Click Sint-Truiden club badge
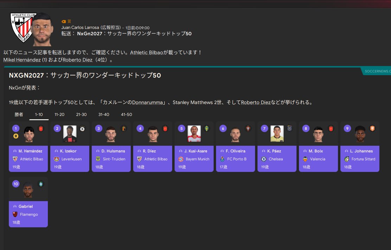Image resolution: width=391 pixels, height=250 pixels. coord(98,159)
